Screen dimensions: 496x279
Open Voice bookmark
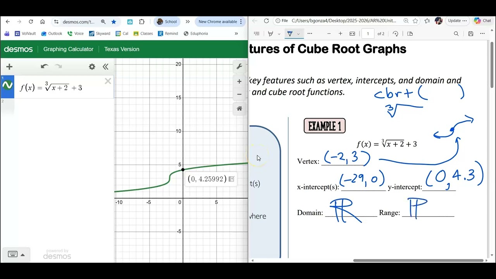[76, 34]
